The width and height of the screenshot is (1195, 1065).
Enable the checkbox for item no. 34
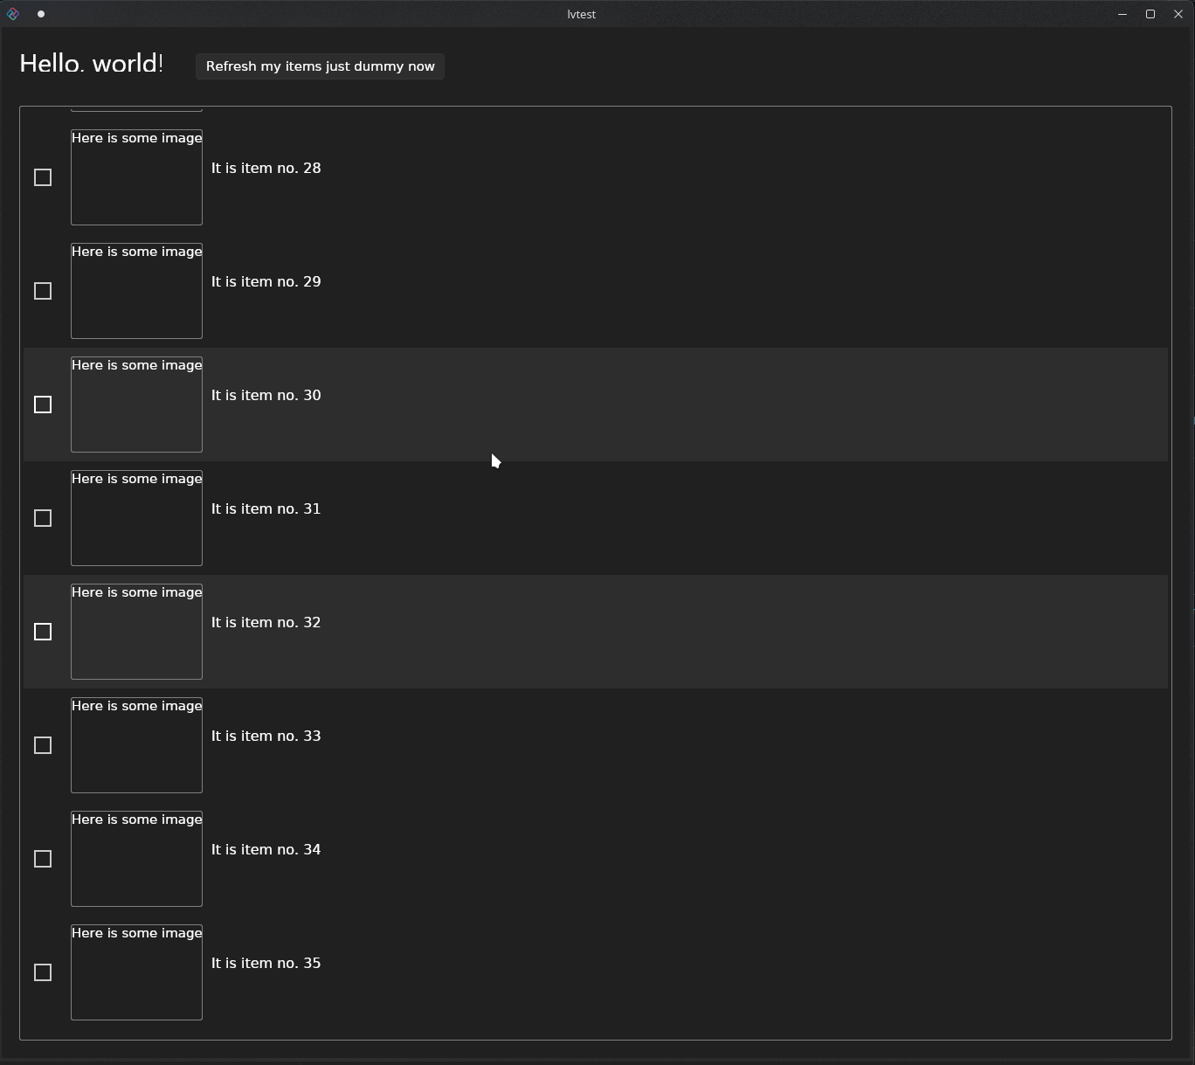point(42,859)
